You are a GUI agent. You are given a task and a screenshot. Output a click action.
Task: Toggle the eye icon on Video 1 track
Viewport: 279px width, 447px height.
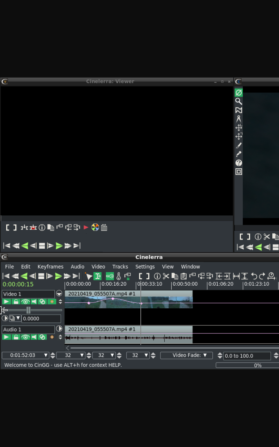[25, 302]
